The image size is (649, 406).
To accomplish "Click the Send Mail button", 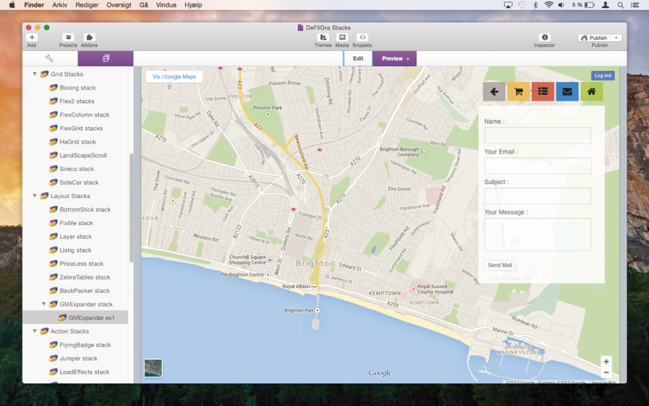I will point(499,266).
